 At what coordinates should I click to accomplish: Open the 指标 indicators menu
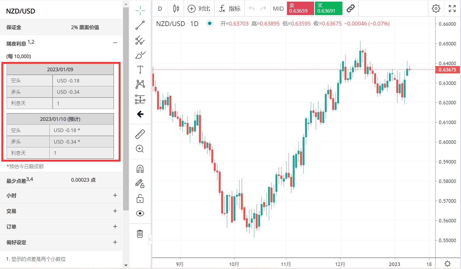230,8
